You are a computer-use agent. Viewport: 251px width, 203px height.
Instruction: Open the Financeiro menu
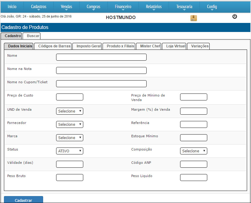(123, 7)
